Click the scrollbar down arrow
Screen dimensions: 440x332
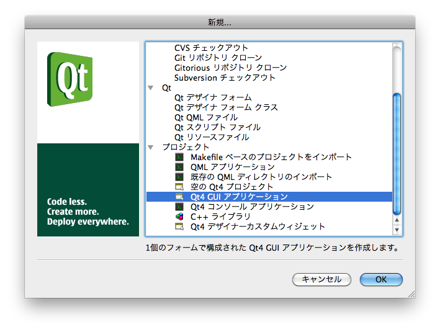click(397, 231)
